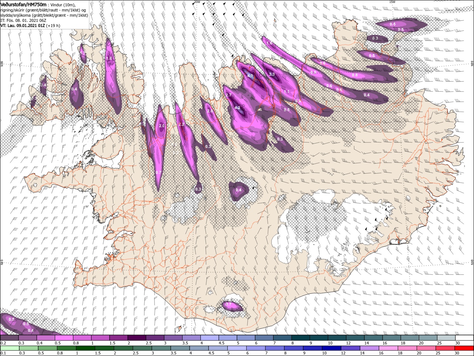This screenshot has height=356, width=474.
Task: Click the '(+19 h)' forecast offset text
Action: tap(53, 26)
